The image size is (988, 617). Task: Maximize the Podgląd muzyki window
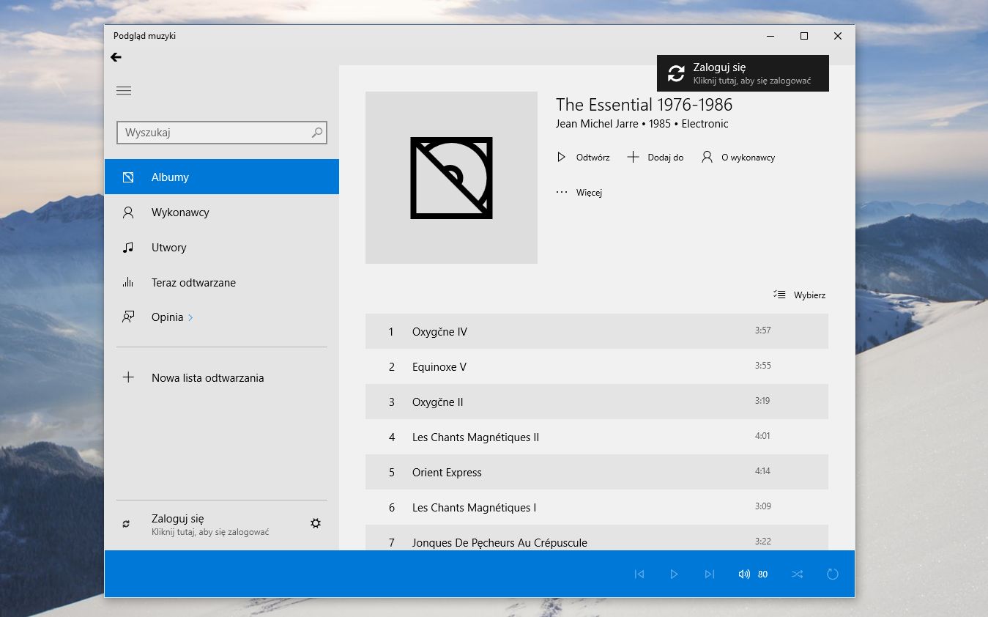coord(804,36)
